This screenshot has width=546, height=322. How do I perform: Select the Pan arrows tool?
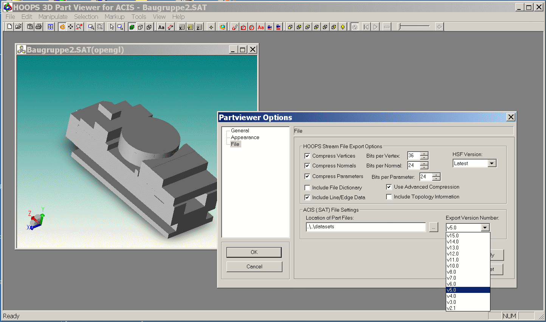click(x=71, y=27)
